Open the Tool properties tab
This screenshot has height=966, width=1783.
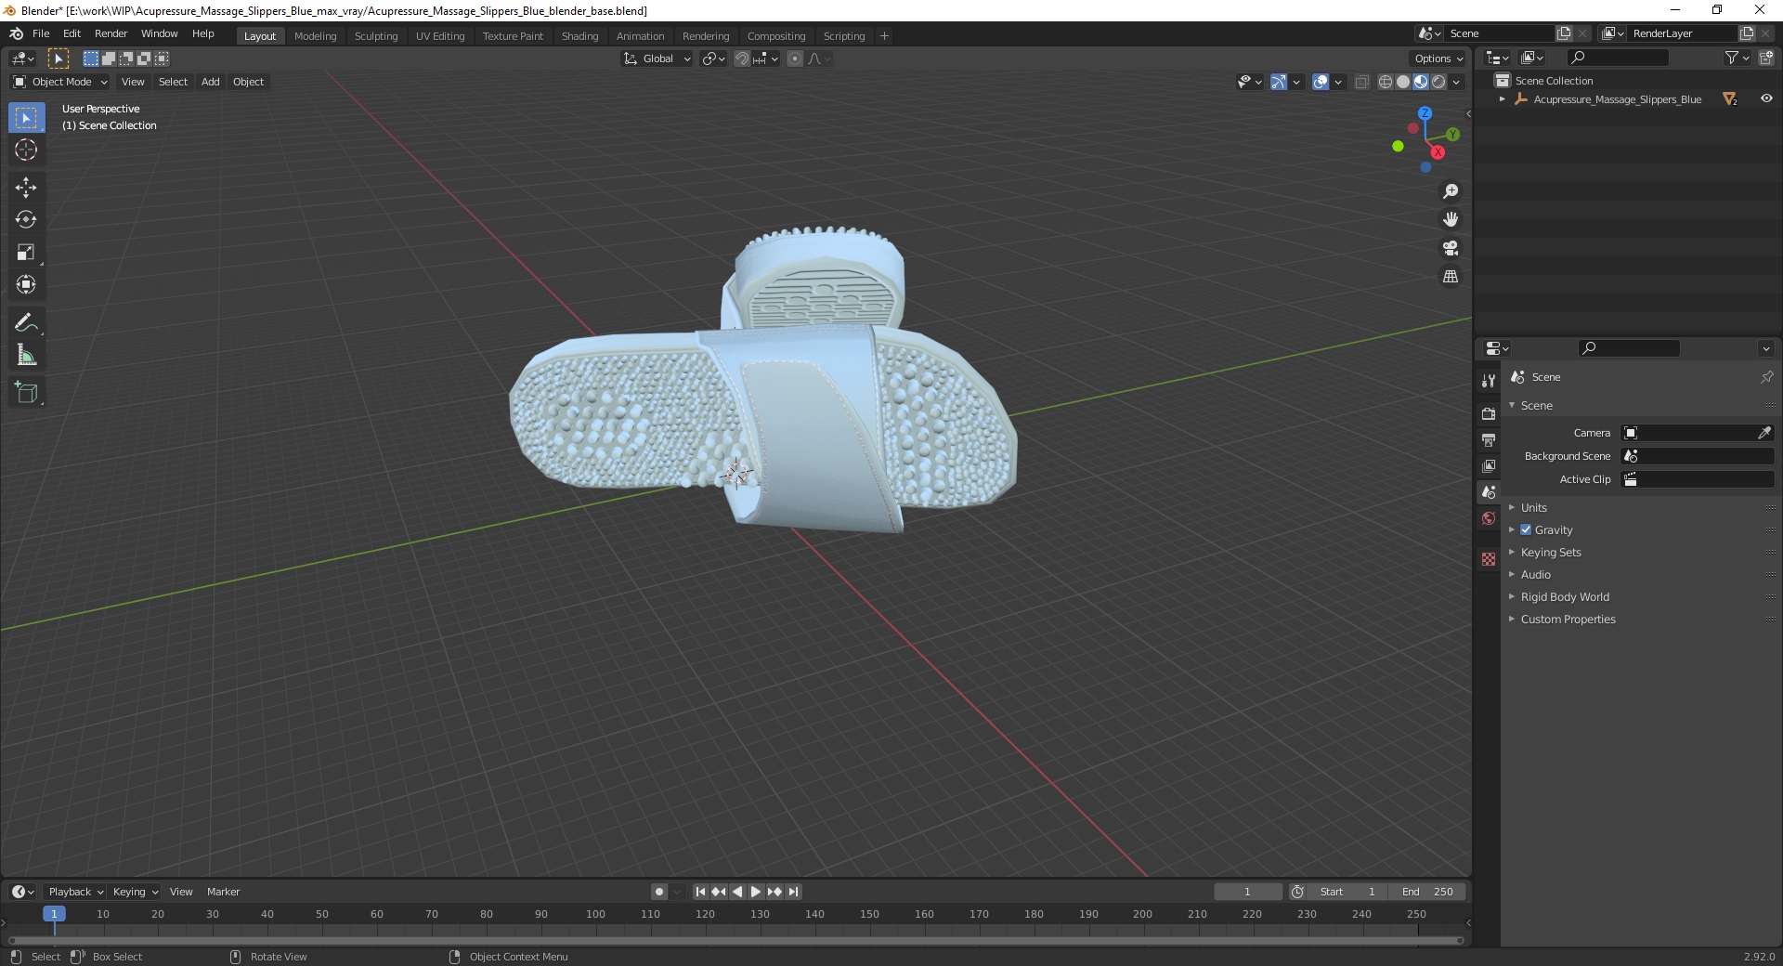[x=1489, y=381]
